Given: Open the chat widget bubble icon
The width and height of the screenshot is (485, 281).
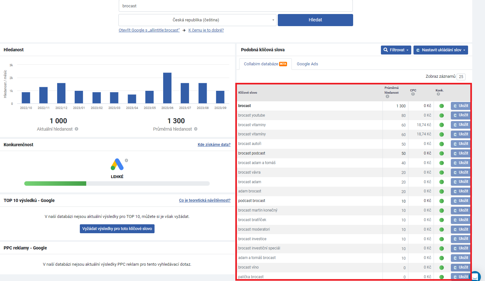Looking at the screenshot, I should coord(475,277).
